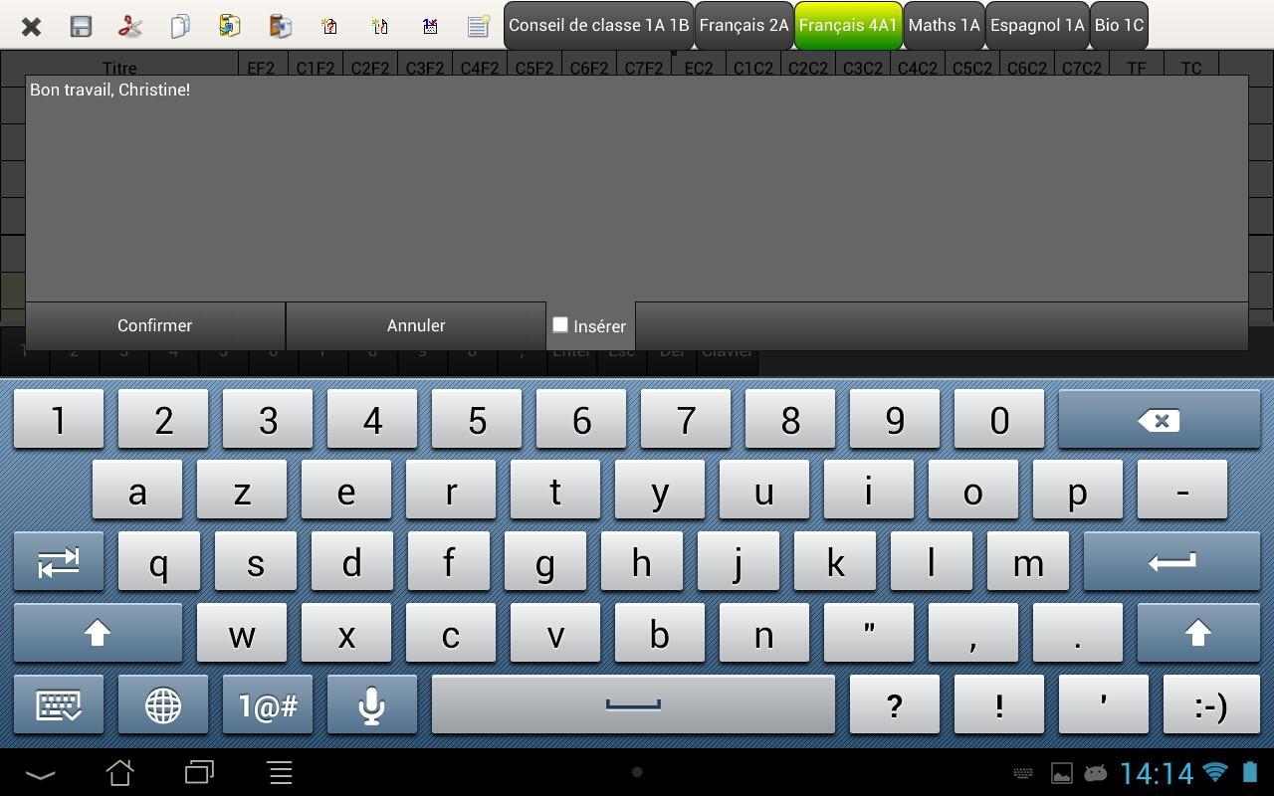Tap the exclamation mark key

point(999,705)
